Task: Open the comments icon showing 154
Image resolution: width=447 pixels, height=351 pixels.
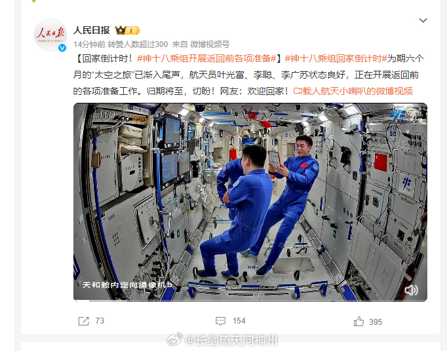Action: coord(220,321)
